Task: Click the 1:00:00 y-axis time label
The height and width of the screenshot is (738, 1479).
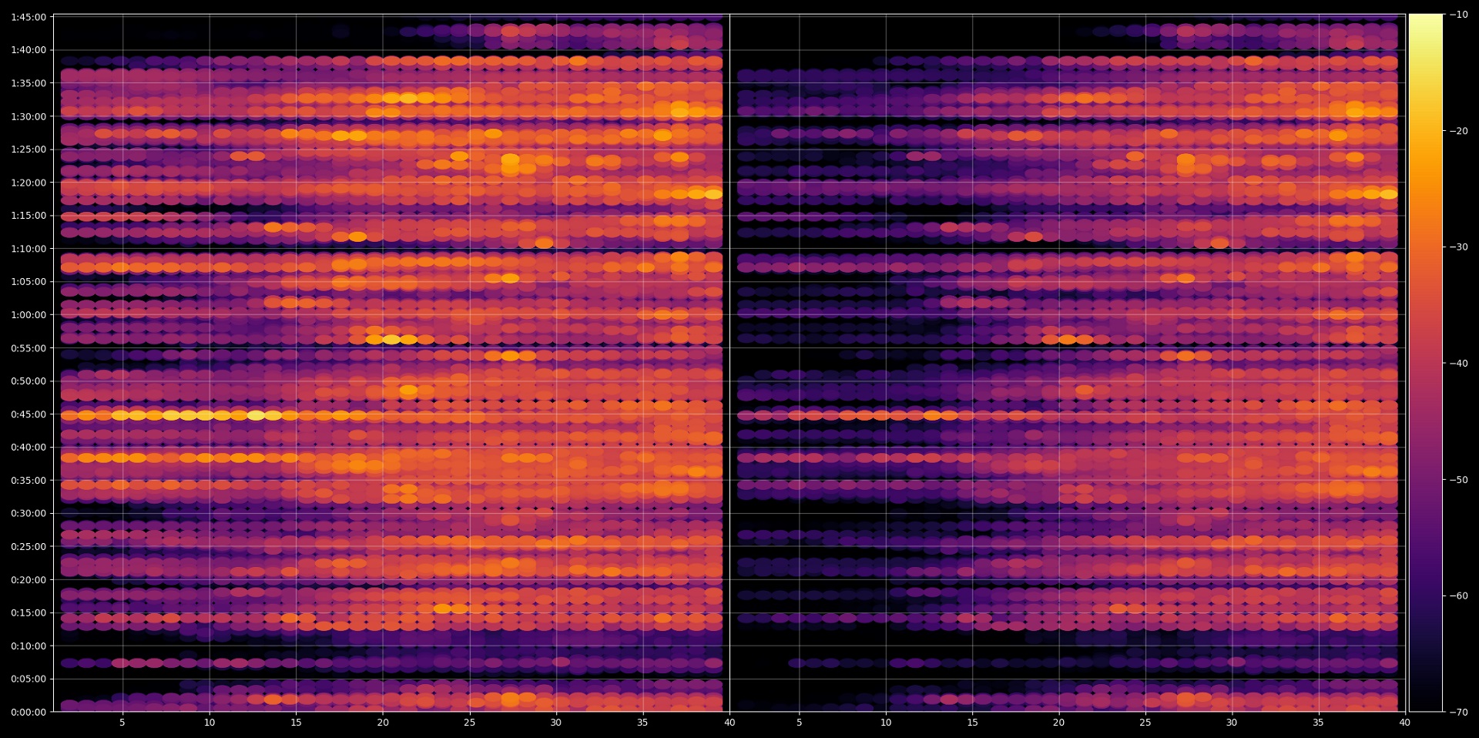Action: [29, 315]
